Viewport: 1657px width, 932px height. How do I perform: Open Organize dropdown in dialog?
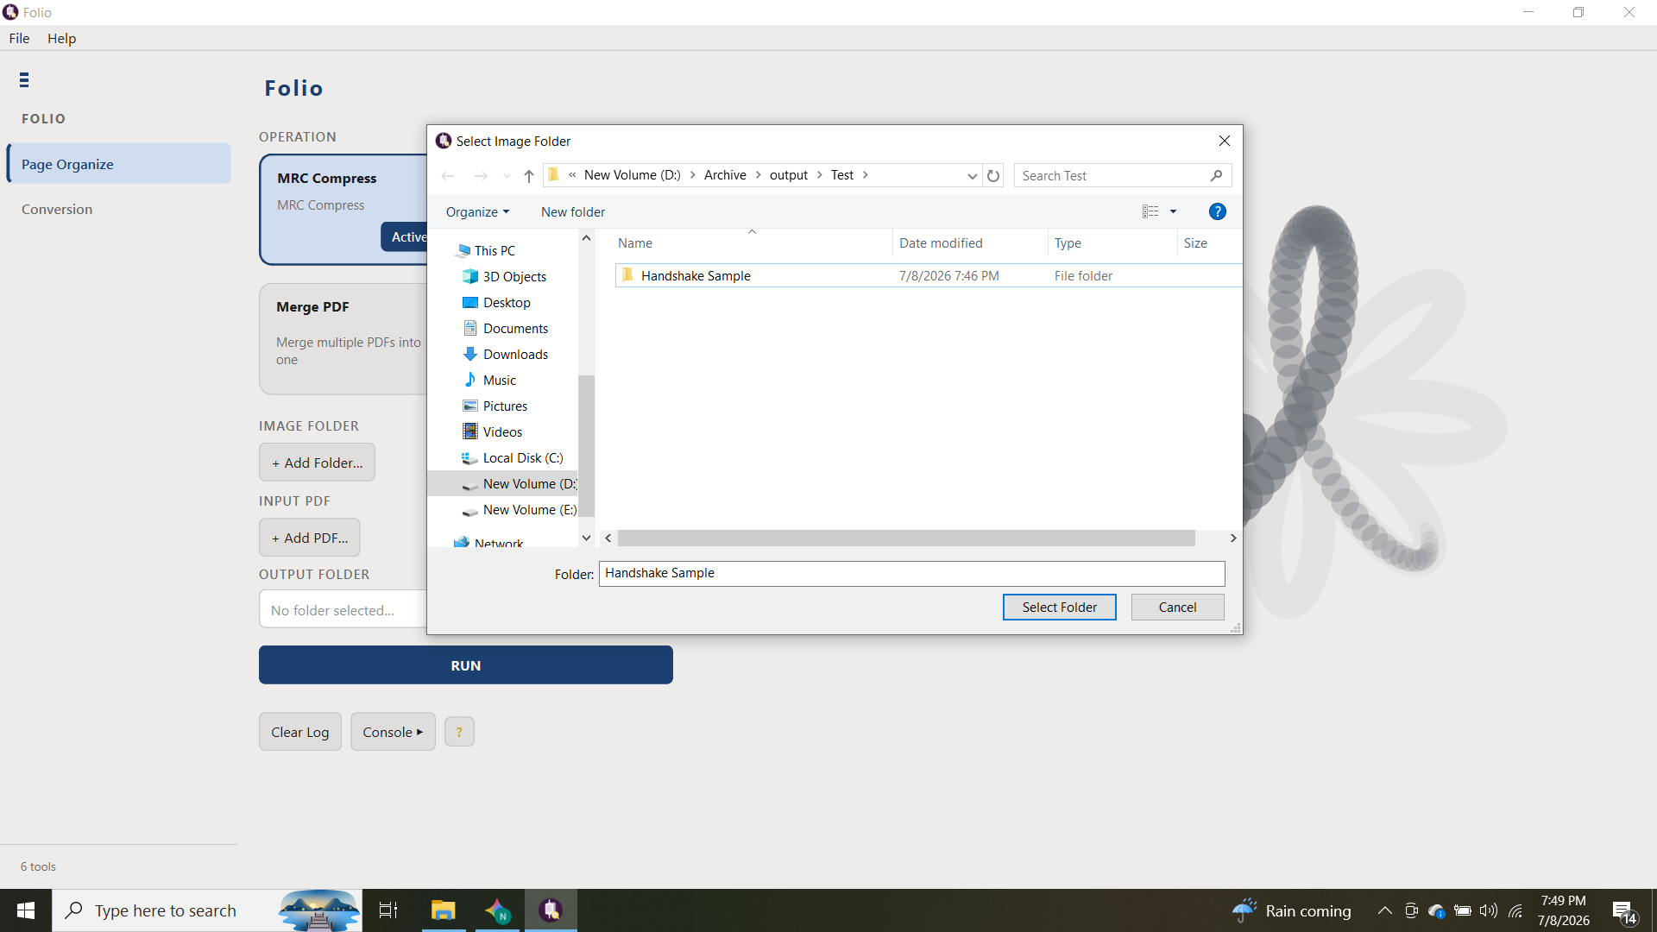(477, 212)
